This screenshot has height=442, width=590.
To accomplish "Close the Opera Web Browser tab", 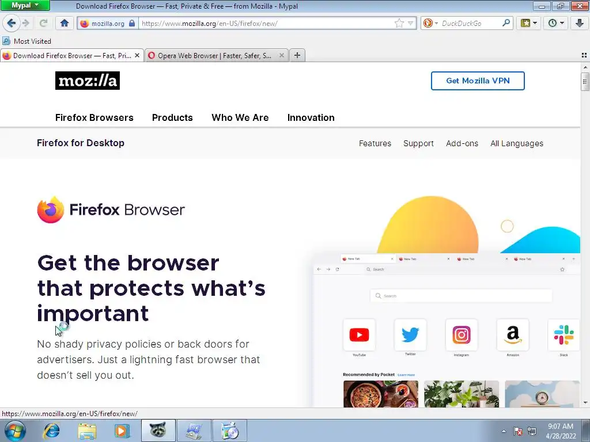I will point(281,55).
